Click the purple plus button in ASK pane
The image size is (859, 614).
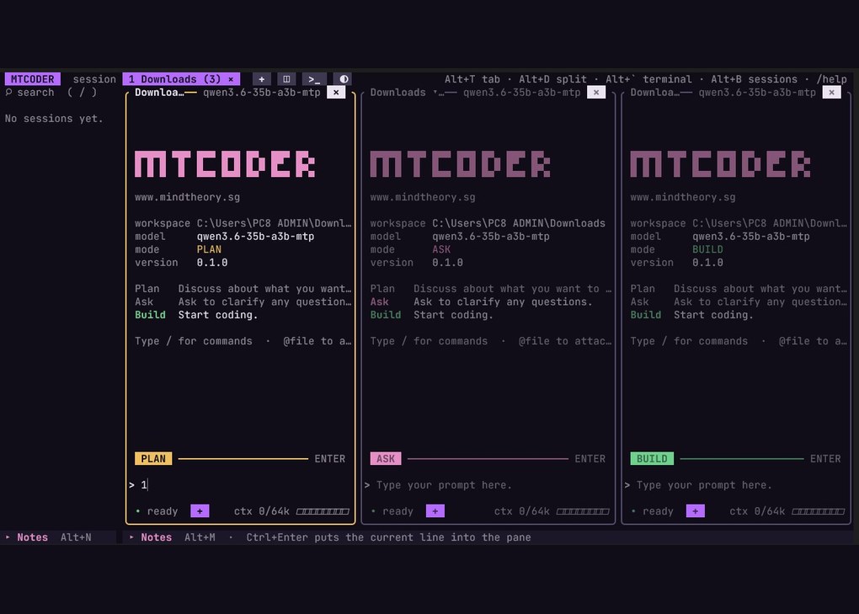pyautogui.click(x=435, y=511)
